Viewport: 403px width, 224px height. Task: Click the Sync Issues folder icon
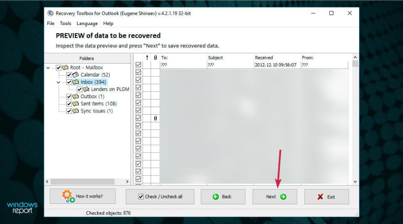[x=76, y=111]
